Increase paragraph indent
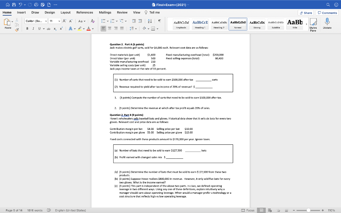 [x=140, y=21]
